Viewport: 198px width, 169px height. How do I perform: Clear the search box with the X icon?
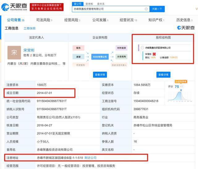click(x=146, y=9)
